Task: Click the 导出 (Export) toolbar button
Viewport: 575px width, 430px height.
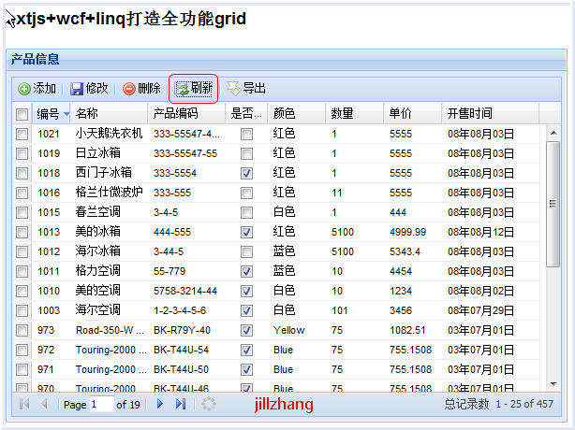Action: tap(246, 89)
